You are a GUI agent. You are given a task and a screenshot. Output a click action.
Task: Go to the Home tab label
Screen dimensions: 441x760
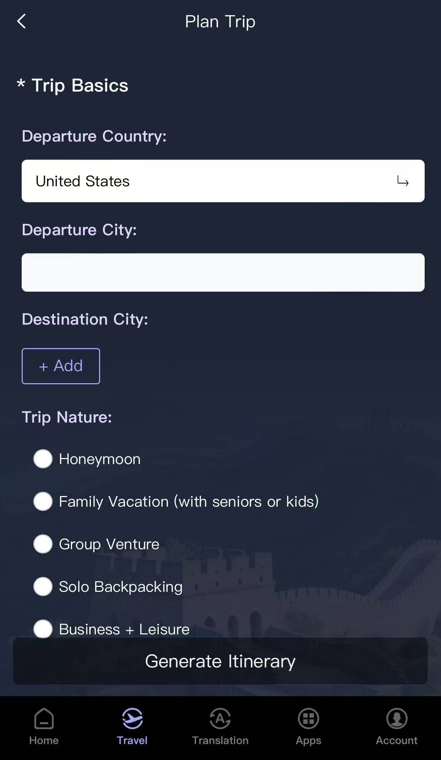click(x=44, y=740)
